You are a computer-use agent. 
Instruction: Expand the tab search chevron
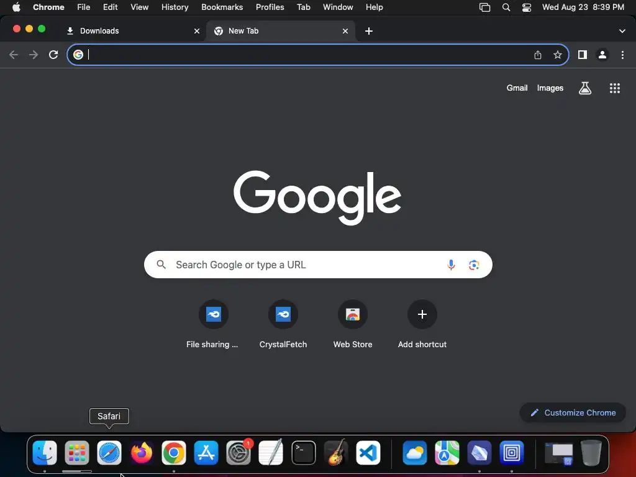622,31
